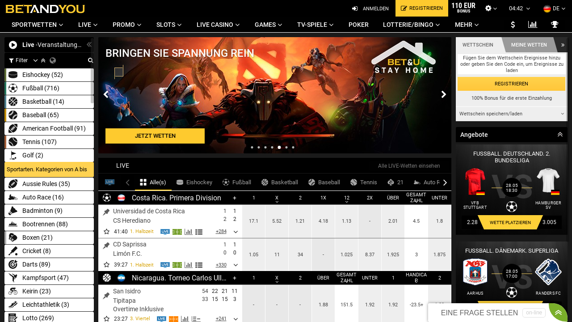Open the statistics bar-chart icon in navbar
This screenshot has width=572, height=322.
click(533, 25)
